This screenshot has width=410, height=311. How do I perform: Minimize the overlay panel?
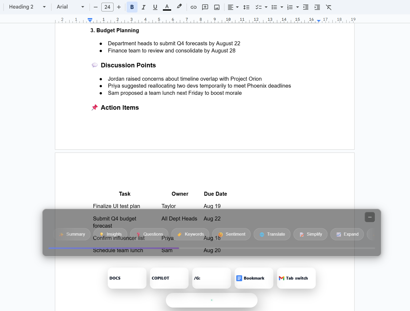370,217
